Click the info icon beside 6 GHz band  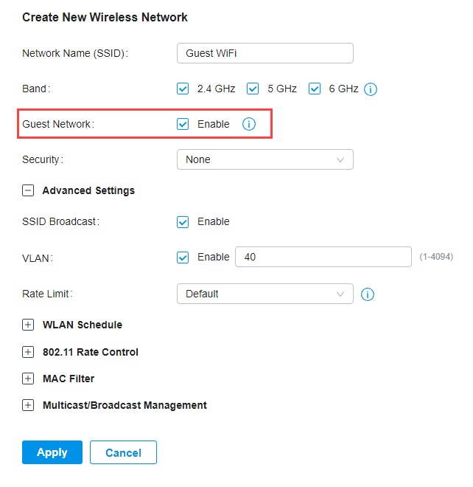(371, 89)
